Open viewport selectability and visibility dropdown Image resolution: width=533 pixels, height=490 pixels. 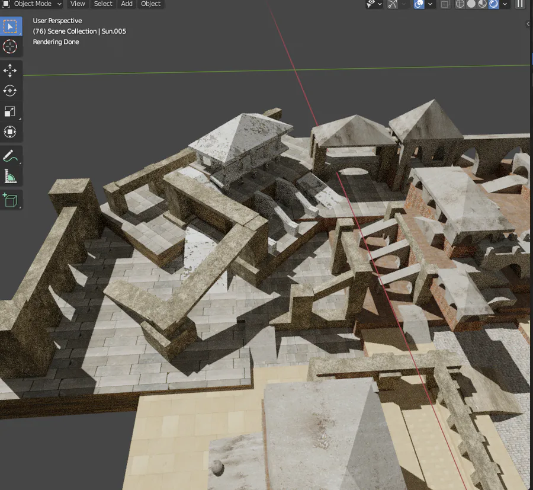click(374, 4)
